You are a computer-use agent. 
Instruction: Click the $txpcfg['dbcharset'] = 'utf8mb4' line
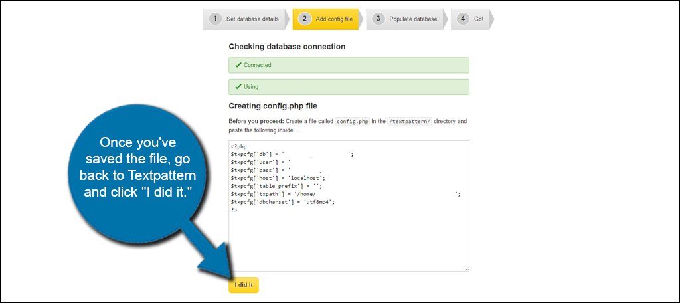click(x=283, y=202)
